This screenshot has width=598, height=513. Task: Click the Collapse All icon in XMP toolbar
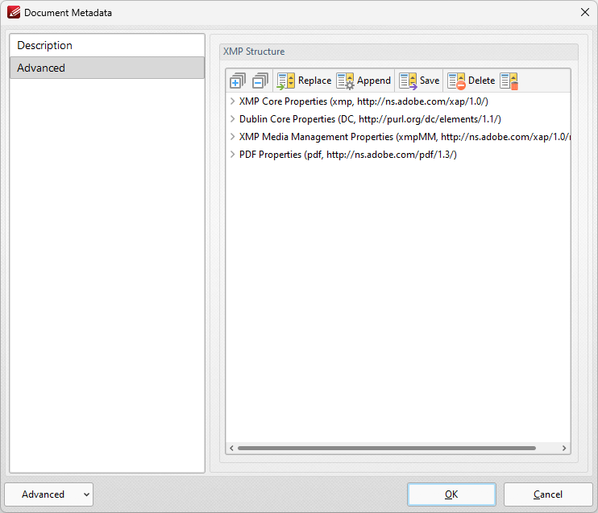click(x=260, y=81)
